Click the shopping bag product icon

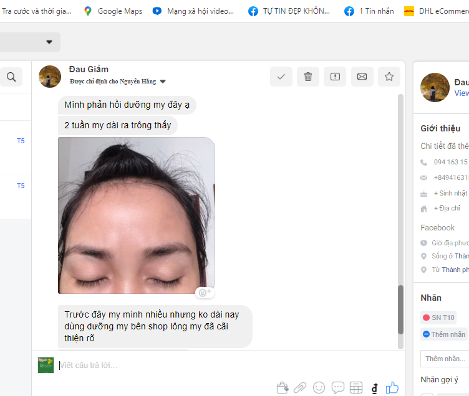coord(282,387)
